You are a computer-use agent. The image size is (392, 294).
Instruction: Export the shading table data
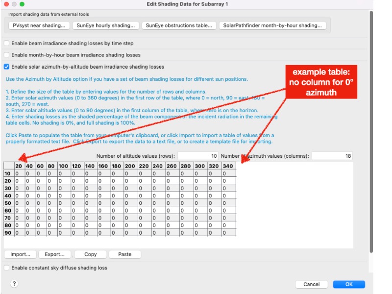click(x=54, y=254)
